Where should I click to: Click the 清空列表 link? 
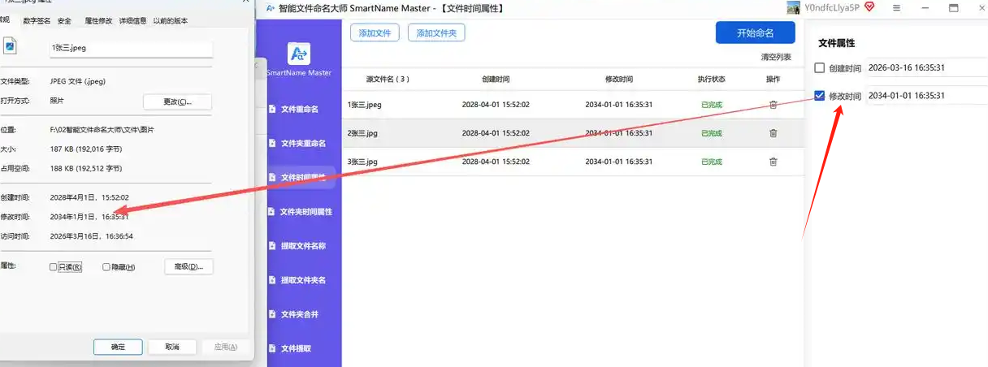click(776, 57)
